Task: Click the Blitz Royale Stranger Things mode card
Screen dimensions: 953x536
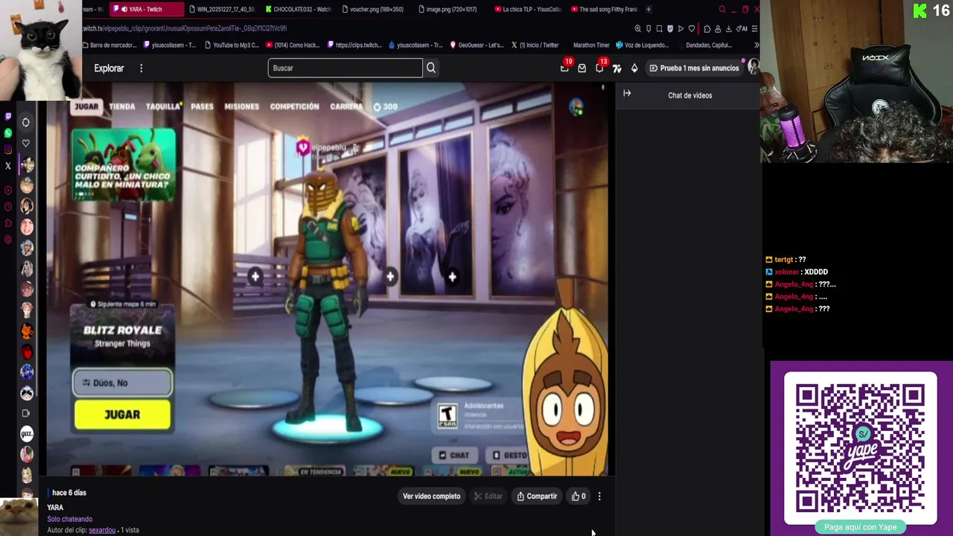Action: 122,336
